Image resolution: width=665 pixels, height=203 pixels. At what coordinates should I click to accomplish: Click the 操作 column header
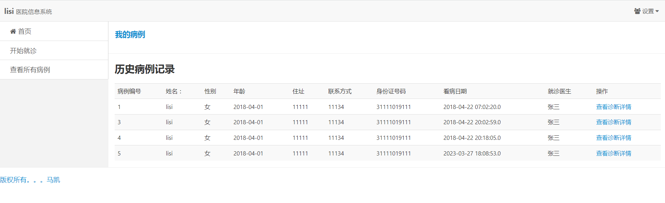pos(602,91)
